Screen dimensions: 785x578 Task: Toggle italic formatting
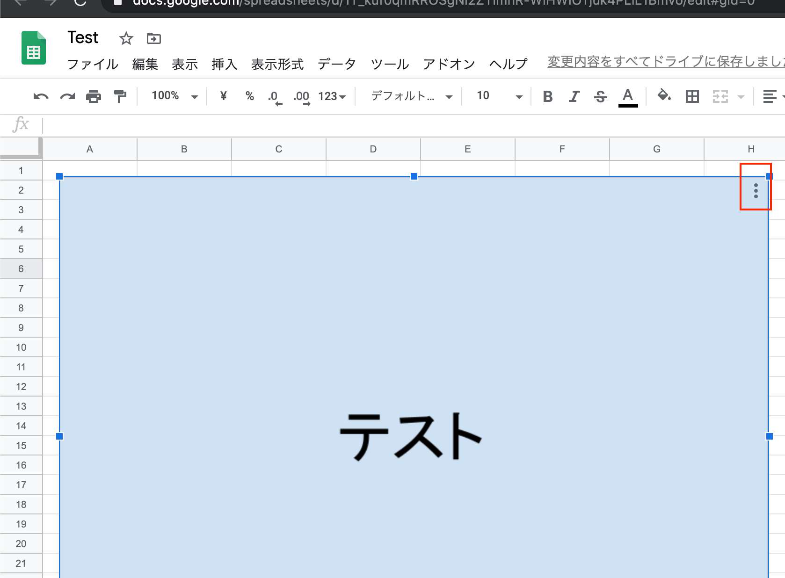click(574, 96)
